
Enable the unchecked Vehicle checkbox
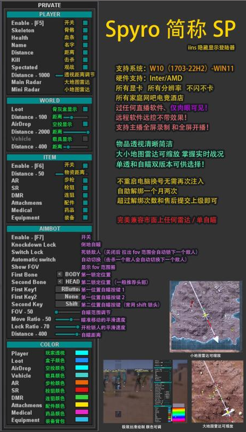[x=85, y=139]
